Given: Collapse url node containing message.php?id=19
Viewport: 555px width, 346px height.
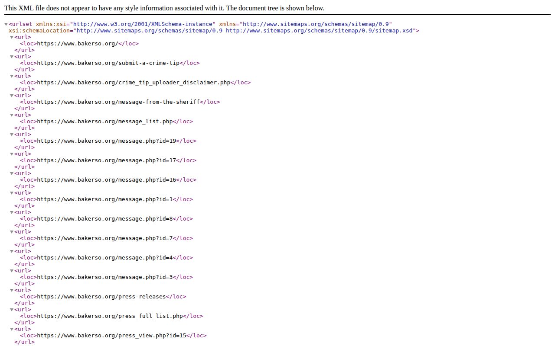Looking at the screenshot, I should click(12, 135).
